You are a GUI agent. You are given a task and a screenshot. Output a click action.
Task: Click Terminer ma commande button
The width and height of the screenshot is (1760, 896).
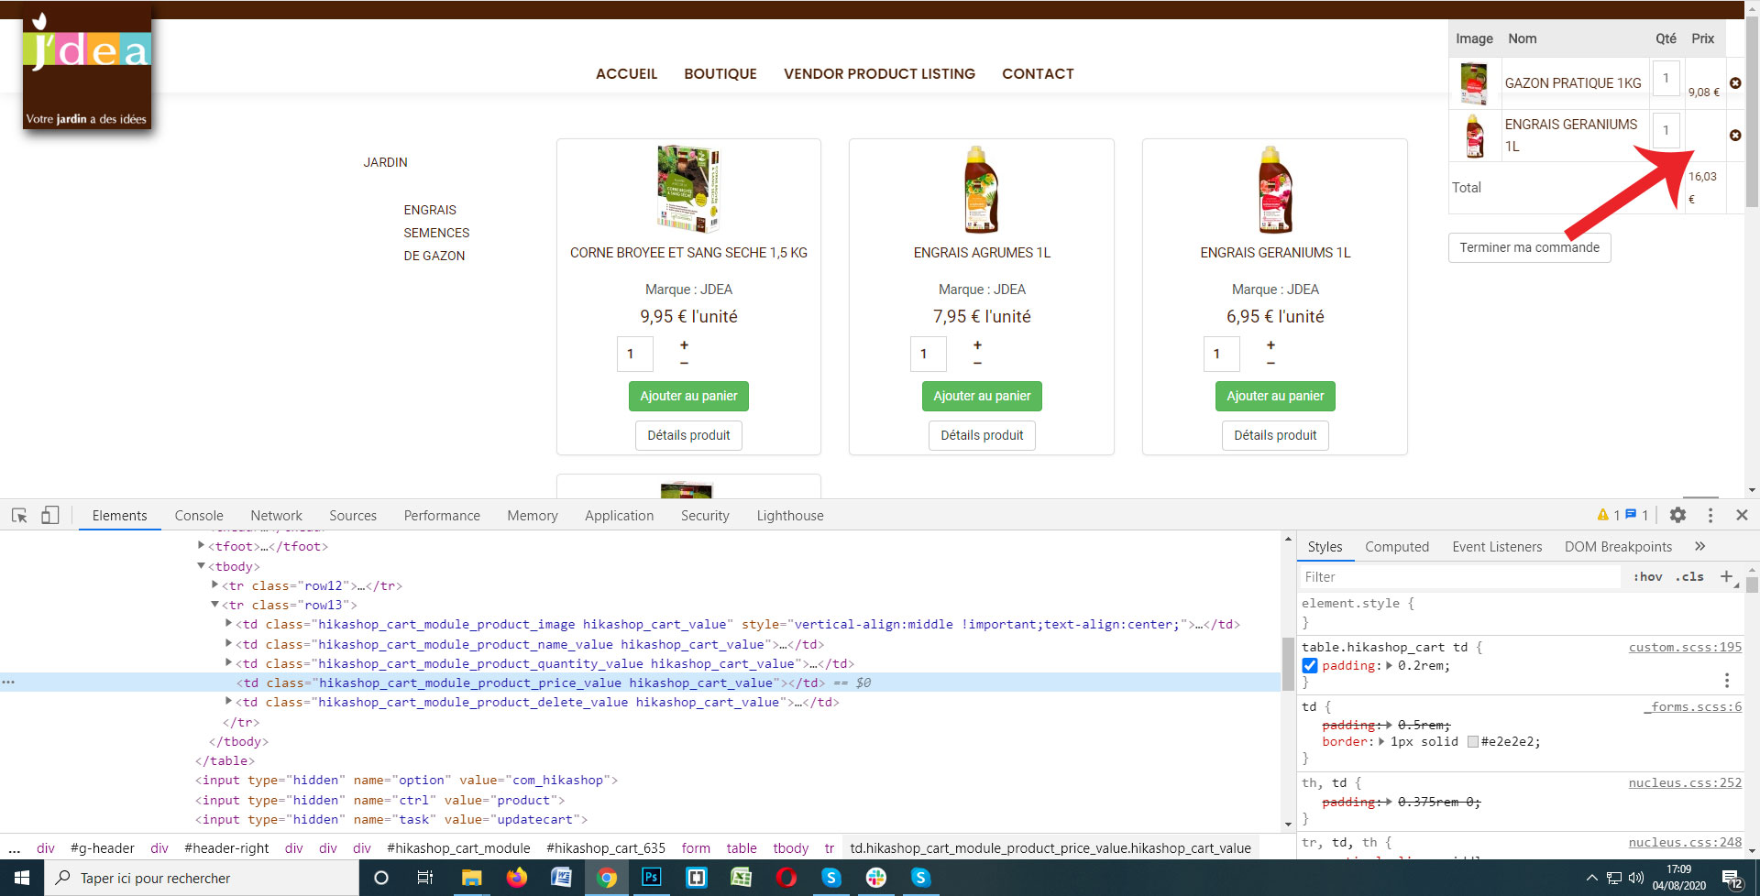coord(1529,247)
